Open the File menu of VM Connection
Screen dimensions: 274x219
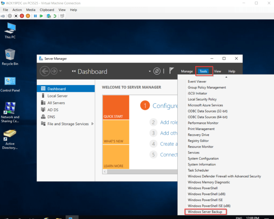click(5, 10)
